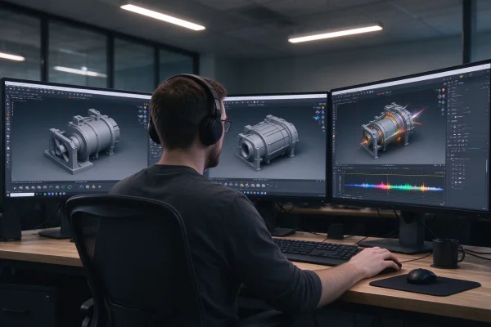Image resolution: width=491 pixels, height=327 pixels.
Task: Click the orange sphere icon on middle monitor
Action: [x=323, y=108]
